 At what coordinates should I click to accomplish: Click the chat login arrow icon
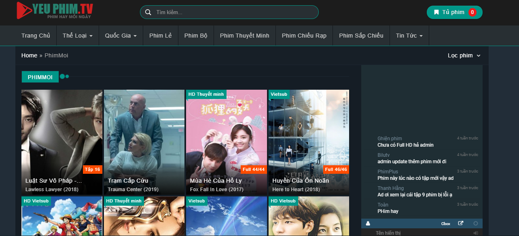coord(476,233)
